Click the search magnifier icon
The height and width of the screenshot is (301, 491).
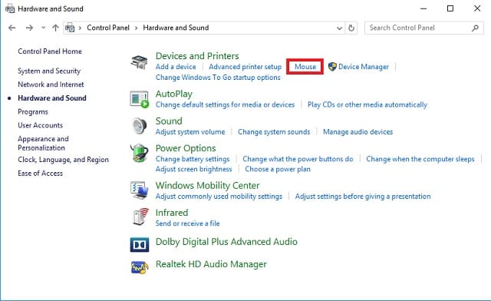pyautogui.click(x=475, y=28)
